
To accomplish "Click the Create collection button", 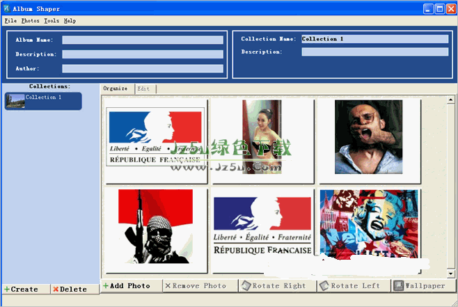I will pyautogui.click(x=26, y=289).
